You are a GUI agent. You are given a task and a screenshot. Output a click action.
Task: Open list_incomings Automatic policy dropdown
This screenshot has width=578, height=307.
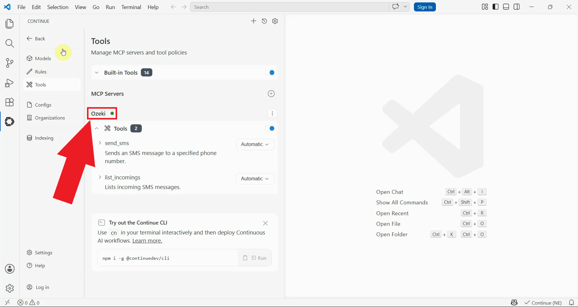click(255, 178)
